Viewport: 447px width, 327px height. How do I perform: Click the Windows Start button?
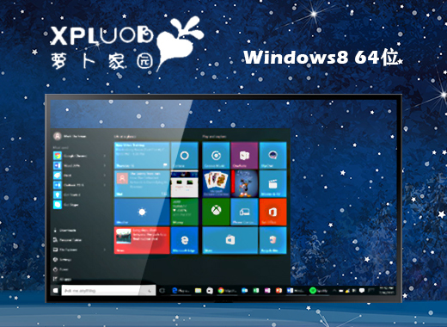[55, 291]
